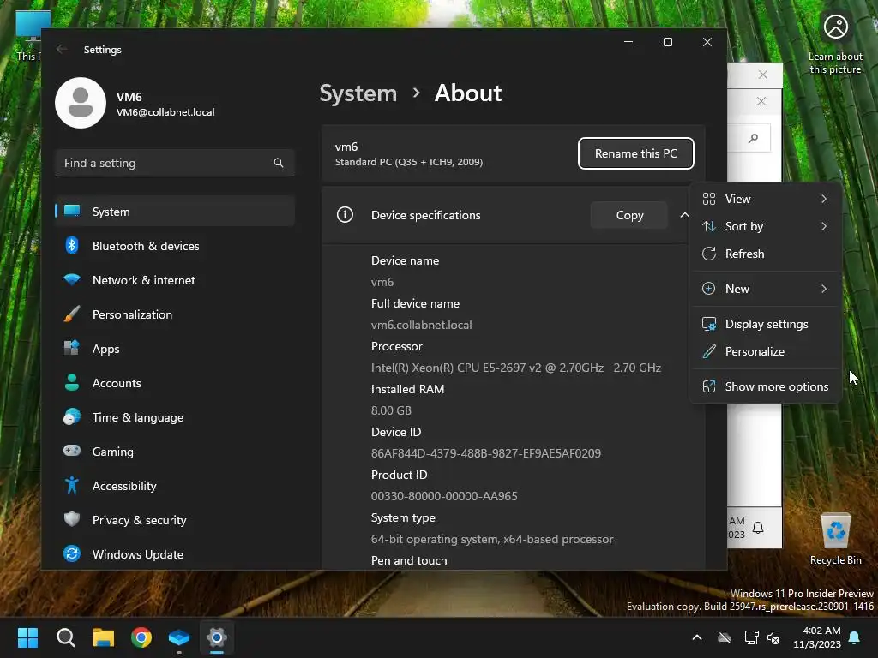Click the Product ID value 00330-80000-00000-AA965
Image resolution: width=878 pixels, height=658 pixels.
[x=444, y=496]
